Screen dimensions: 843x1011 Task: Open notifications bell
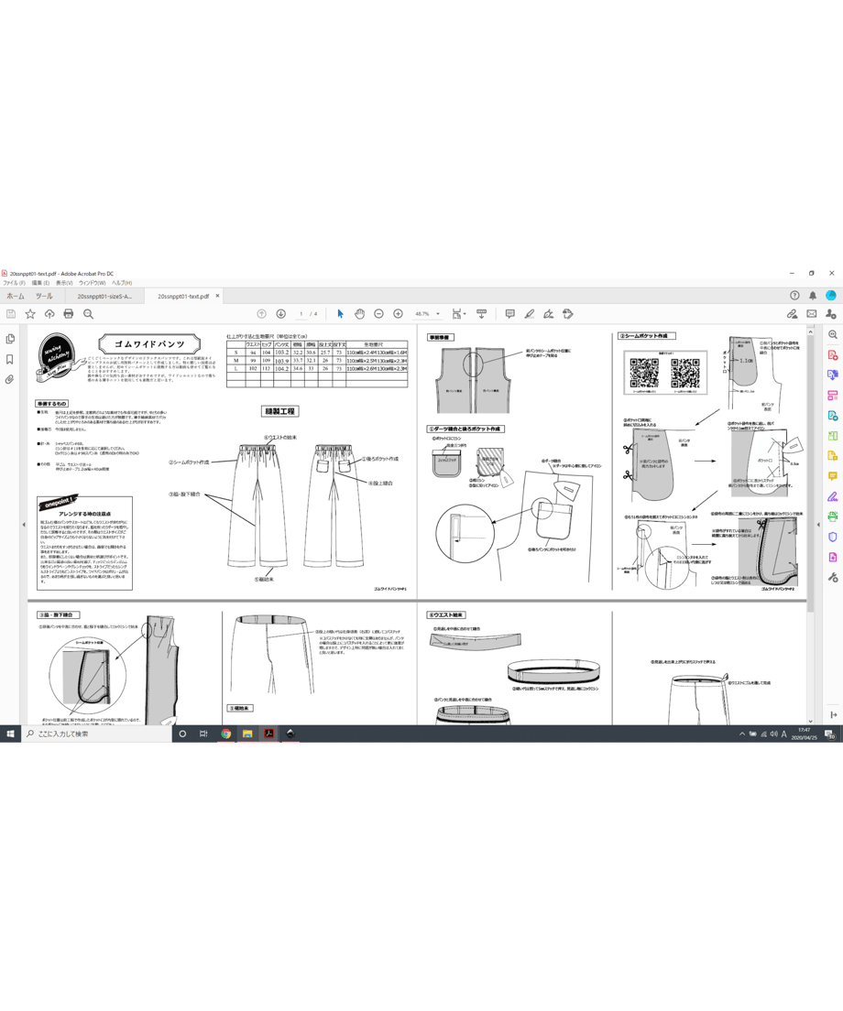click(813, 295)
